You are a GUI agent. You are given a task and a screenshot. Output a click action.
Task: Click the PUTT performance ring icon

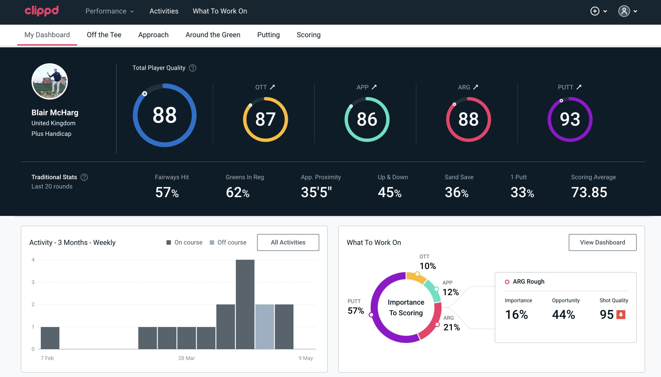569,119
